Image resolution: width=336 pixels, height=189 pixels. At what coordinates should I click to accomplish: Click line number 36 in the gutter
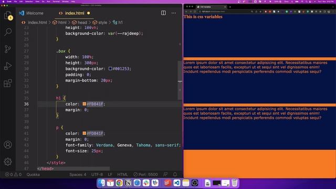26,104
